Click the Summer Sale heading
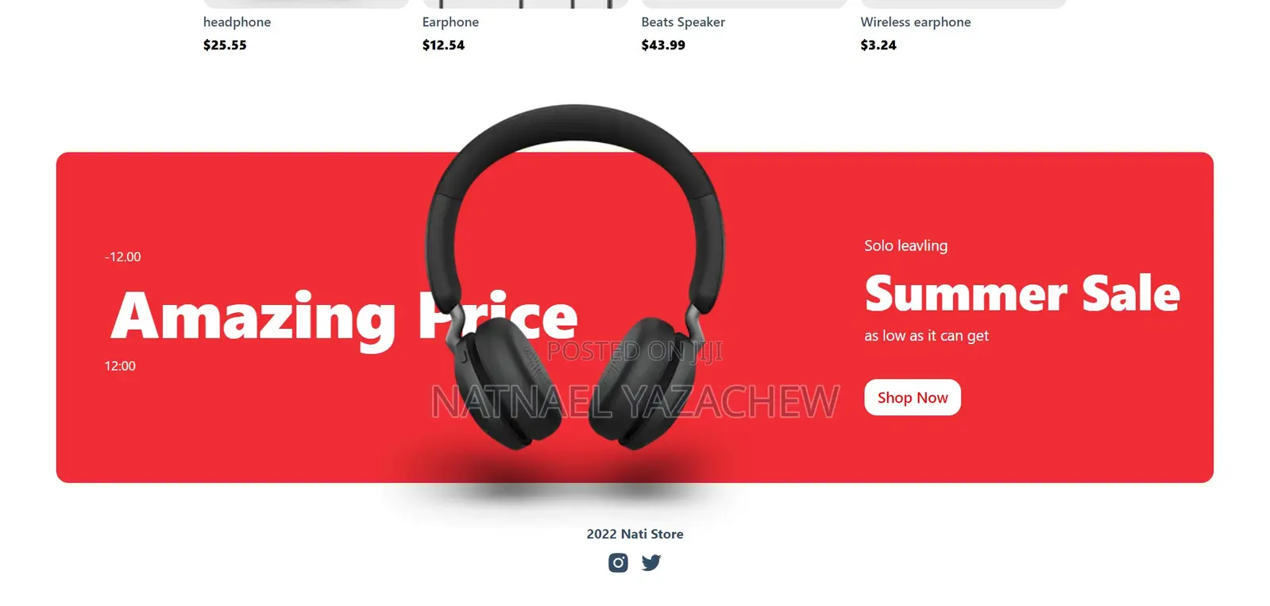This screenshot has height=606, width=1270. [1022, 293]
